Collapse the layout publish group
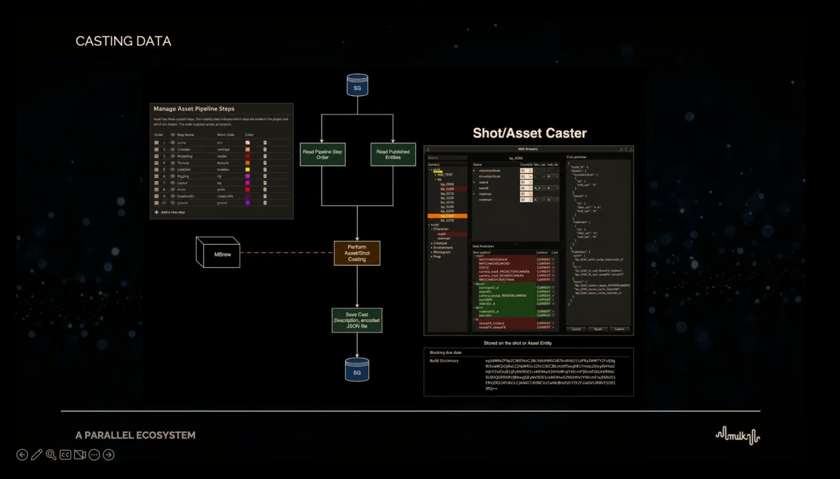Screen dimensions: 840x479 [474, 284]
